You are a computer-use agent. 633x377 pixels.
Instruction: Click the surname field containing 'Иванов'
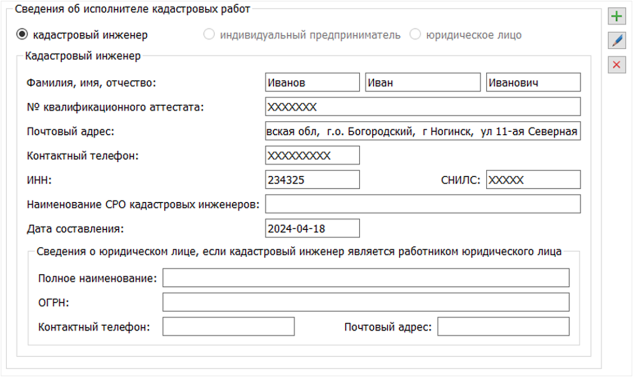point(312,82)
